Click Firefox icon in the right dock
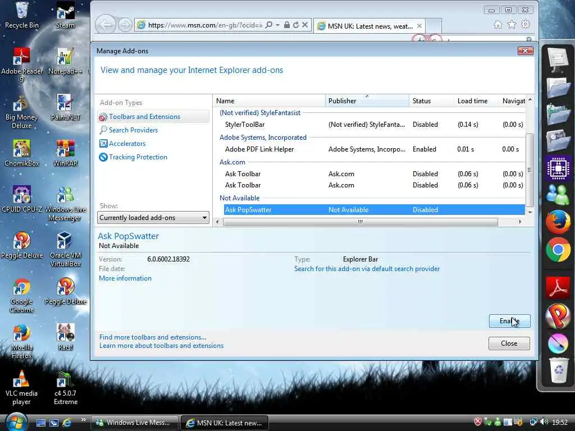 pos(558,222)
